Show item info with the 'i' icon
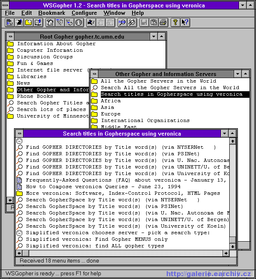The width and height of the screenshot is (256, 279). click(x=79, y=23)
